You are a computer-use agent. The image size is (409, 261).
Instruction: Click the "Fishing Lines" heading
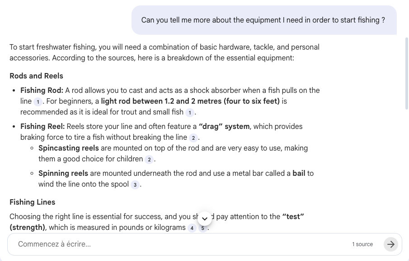[32, 202]
